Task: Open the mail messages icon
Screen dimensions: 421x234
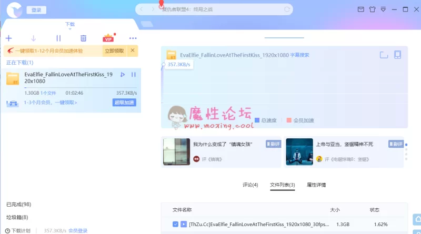Action: click(x=361, y=9)
